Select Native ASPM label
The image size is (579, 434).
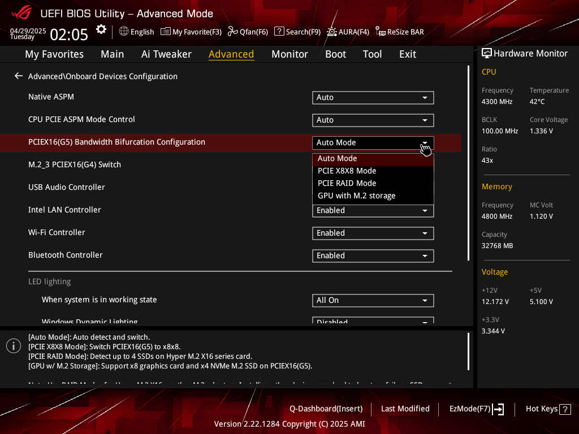click(x=51, y=97)
